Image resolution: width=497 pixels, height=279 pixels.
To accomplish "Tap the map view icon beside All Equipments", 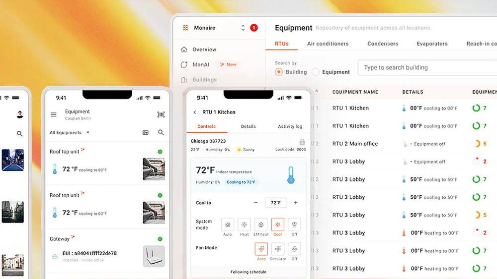I will 146,132.
